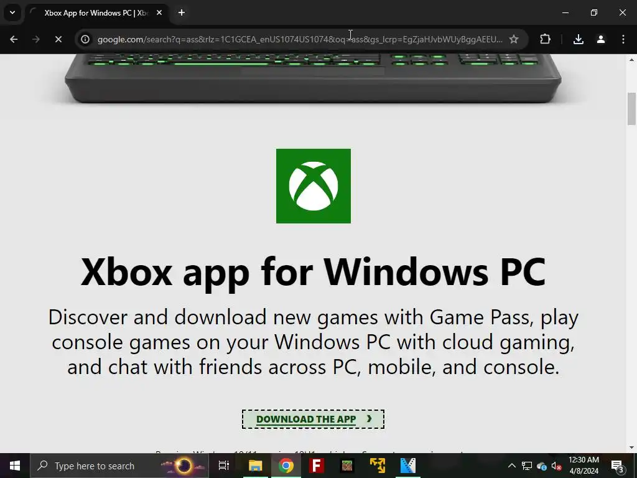Open the yellow maze-pattern taskbar app
The width and height of the screenshot is (637, 478).
click(x=378, y=466)
